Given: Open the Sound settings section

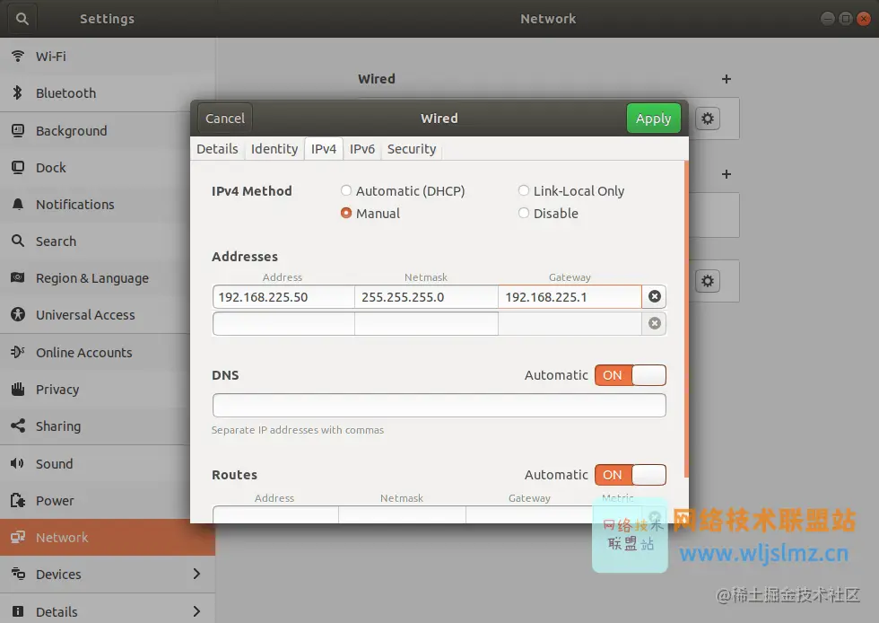Looking at the screenshot, I should (56, 463).
